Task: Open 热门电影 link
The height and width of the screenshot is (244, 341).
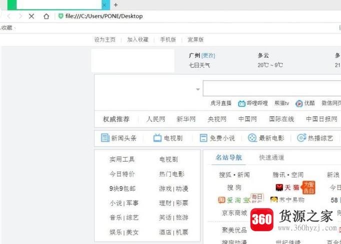Action: tap(172, 174)
